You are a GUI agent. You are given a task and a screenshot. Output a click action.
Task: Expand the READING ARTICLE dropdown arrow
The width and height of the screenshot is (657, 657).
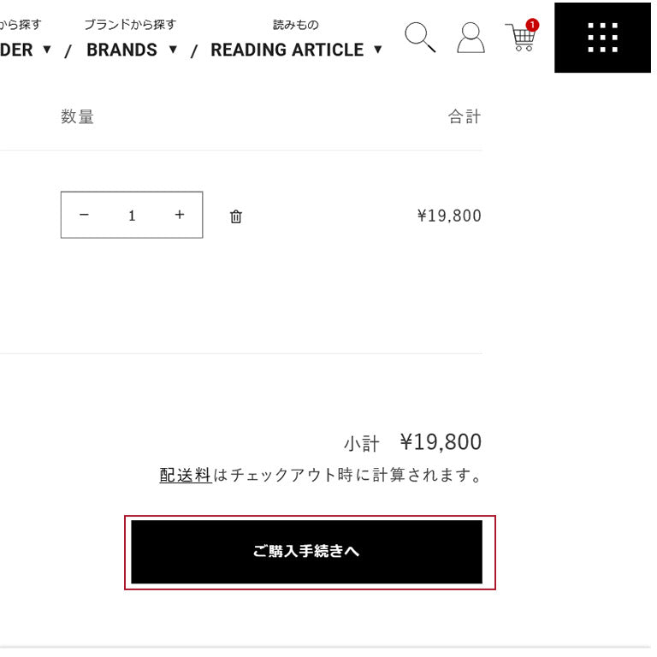pyautogui.click(x=378, y=50)
